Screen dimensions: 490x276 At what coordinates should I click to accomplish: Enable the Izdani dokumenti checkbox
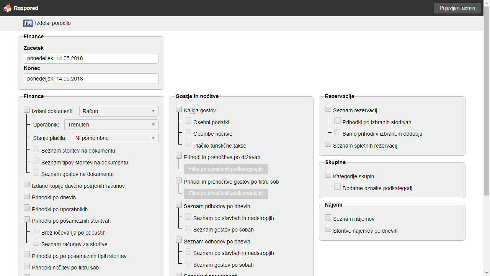point(27,110)
